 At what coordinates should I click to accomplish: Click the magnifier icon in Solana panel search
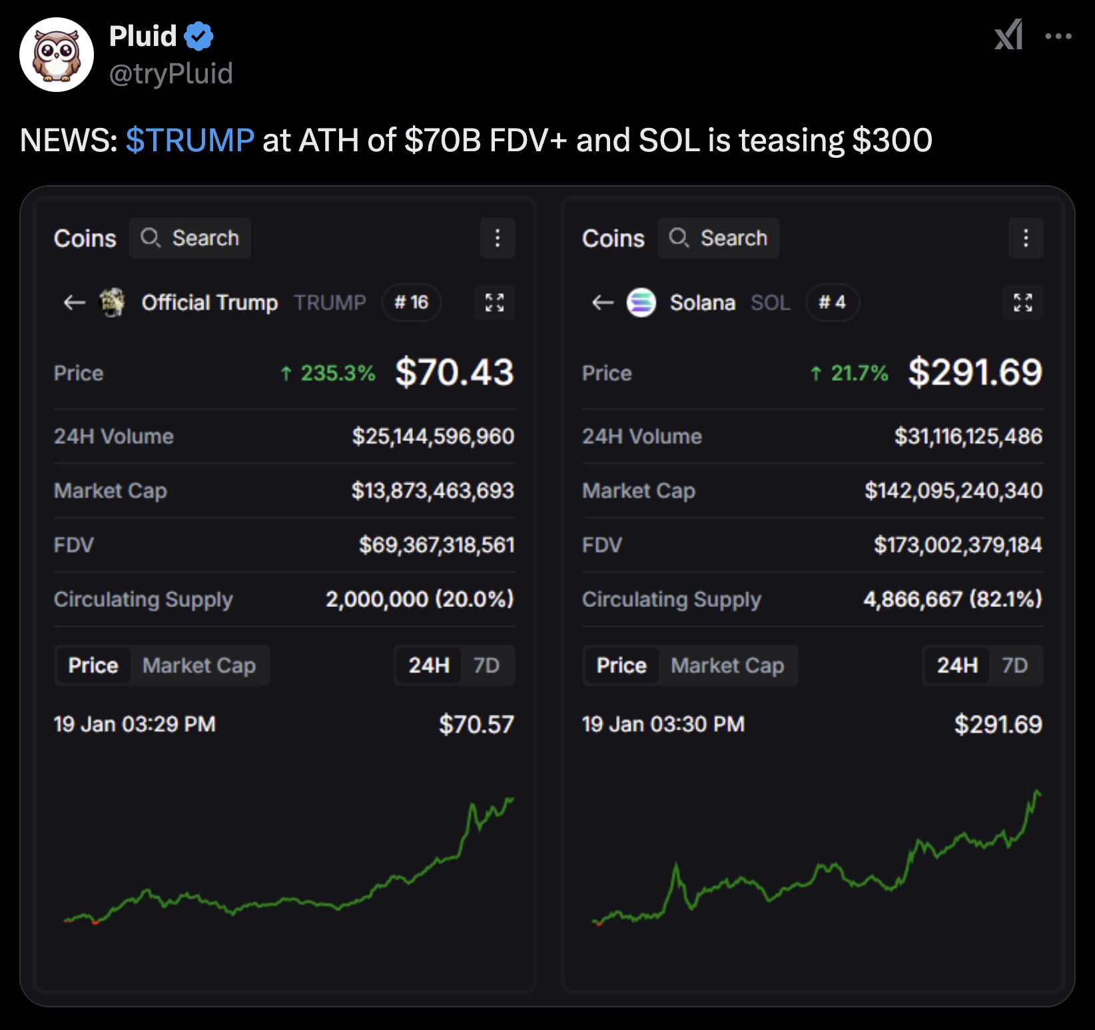coord(679,238)
